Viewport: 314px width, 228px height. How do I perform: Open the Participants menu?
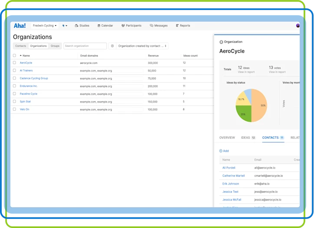131,26
